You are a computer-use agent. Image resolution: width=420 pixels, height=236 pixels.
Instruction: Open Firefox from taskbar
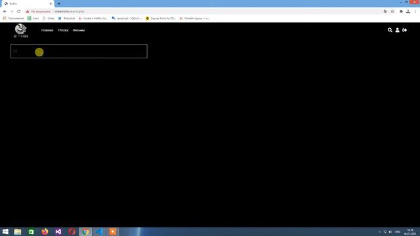point(45,231)
